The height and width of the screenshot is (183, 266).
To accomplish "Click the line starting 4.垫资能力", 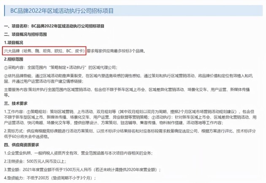I will [50, 178].
